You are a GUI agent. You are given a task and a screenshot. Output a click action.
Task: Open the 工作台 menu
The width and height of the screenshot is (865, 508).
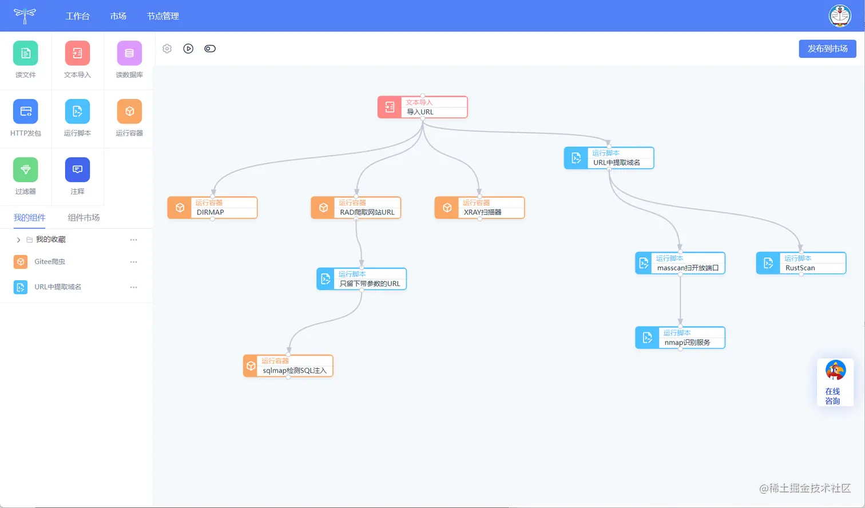pyautogui.click(x=77, y=16)
